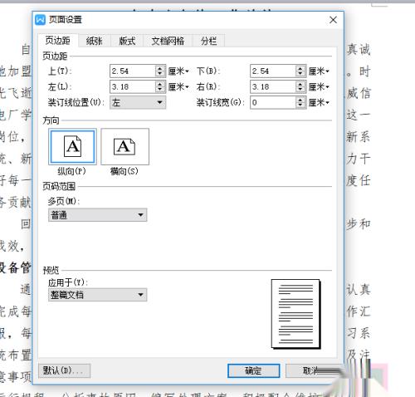Select portrait orientation icon 纵向(P)

click(72, 146)
